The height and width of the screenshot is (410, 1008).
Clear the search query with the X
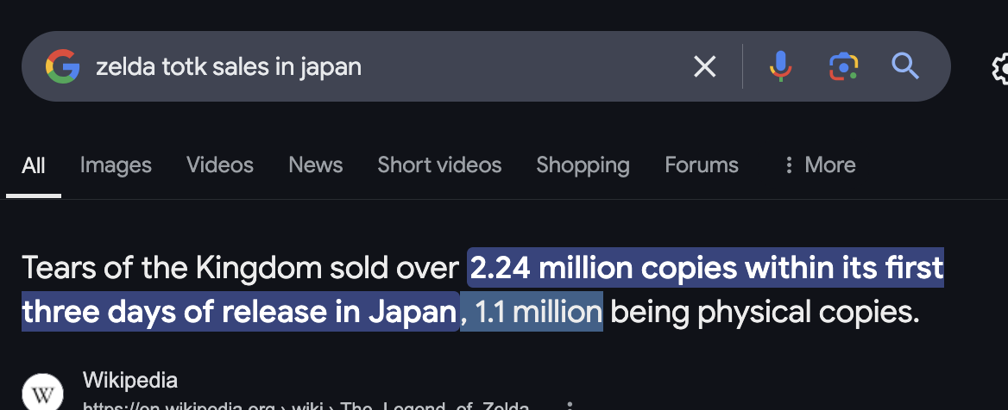705,66
